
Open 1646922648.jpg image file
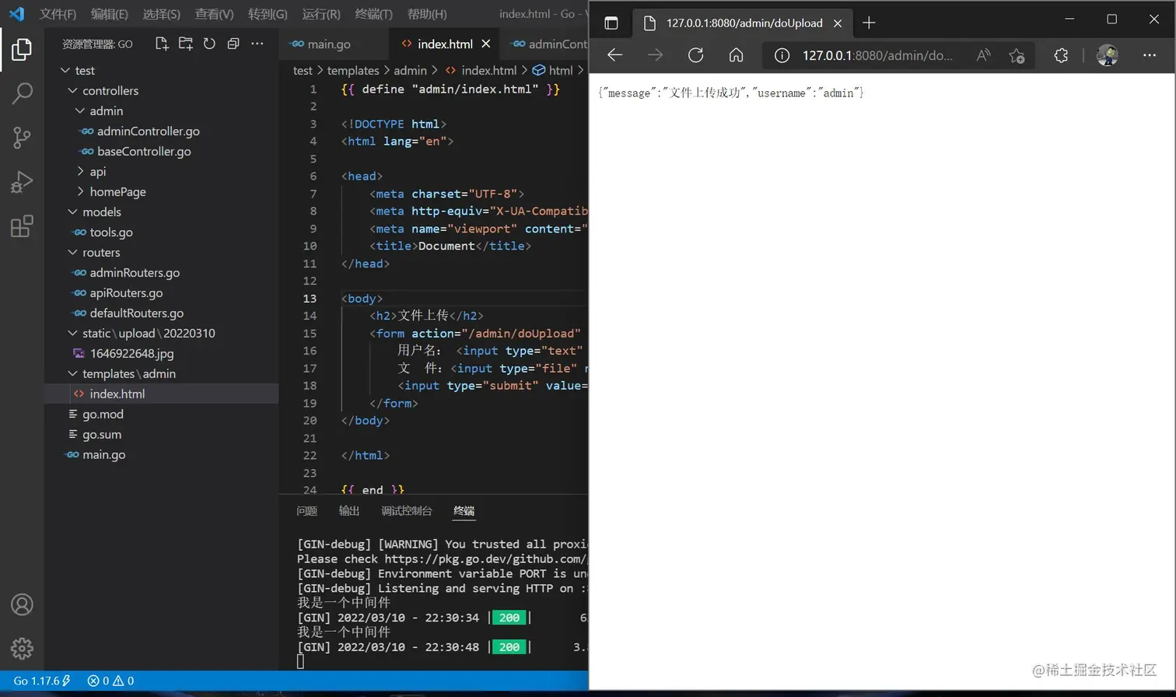pyautogui.click(x=161, y=353)
